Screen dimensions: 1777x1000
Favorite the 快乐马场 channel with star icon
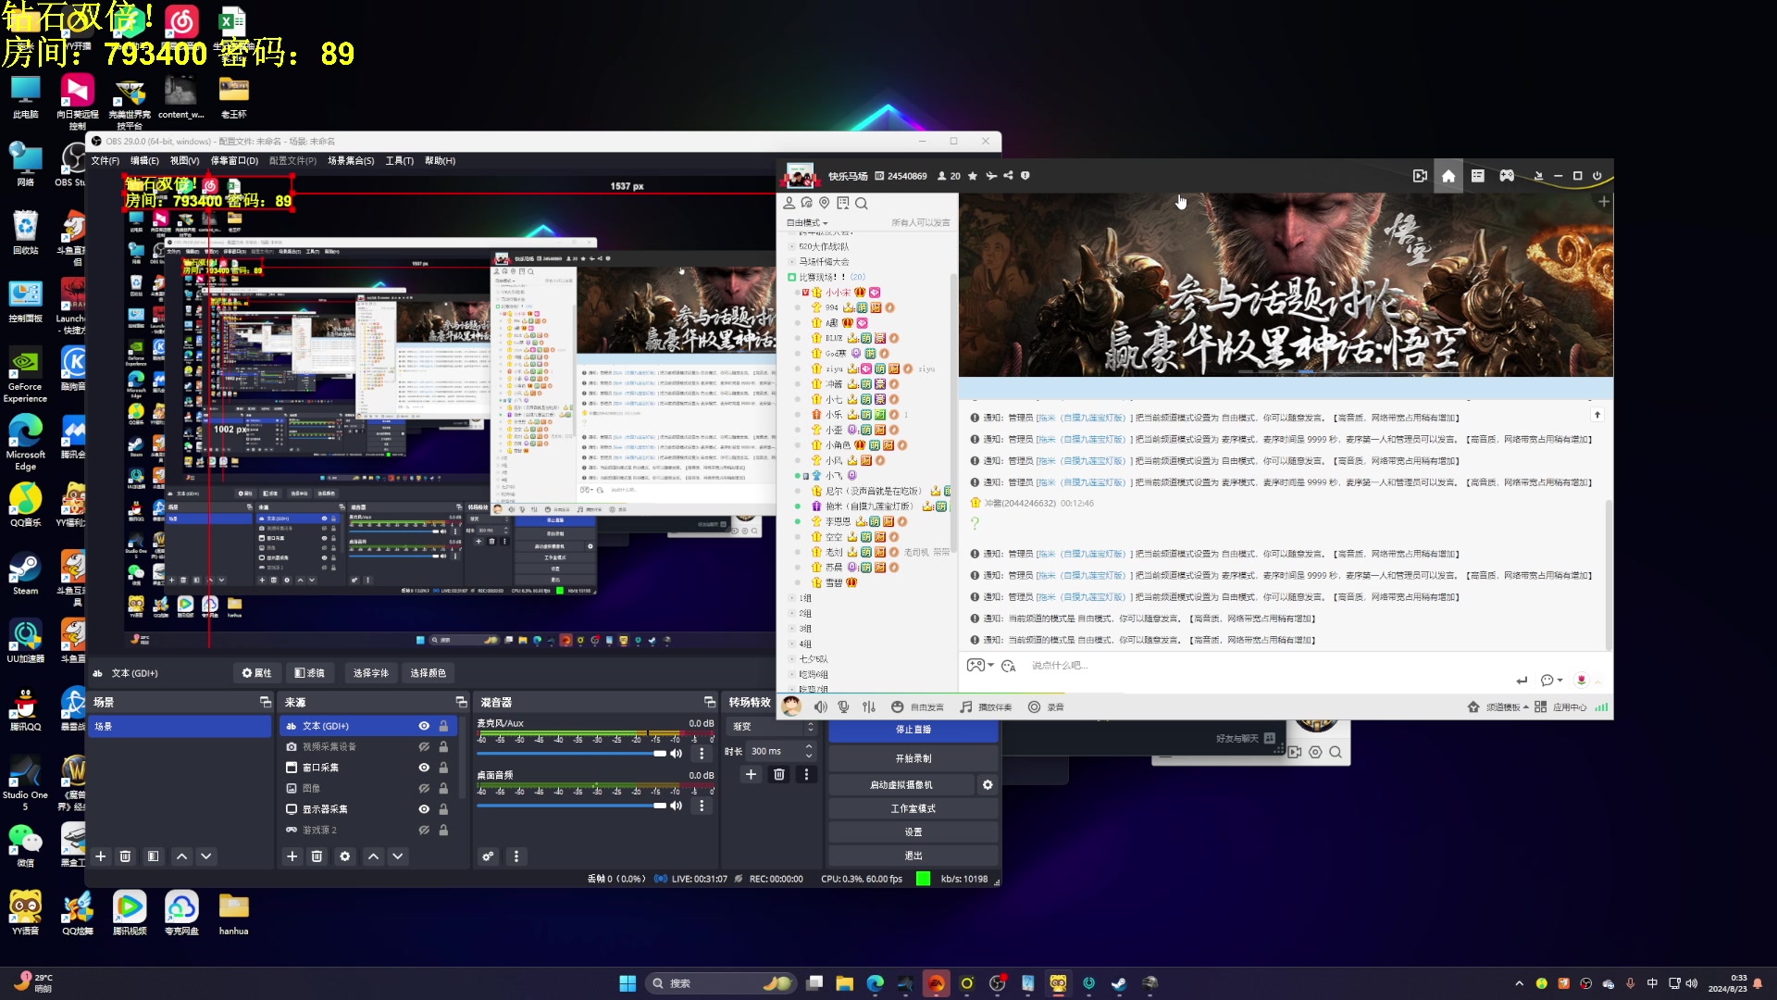[x=973, y=176]
